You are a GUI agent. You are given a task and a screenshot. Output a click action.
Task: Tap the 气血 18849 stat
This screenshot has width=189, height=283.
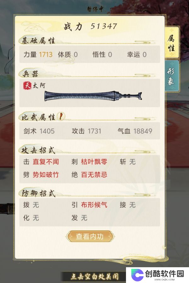(135, 131)
